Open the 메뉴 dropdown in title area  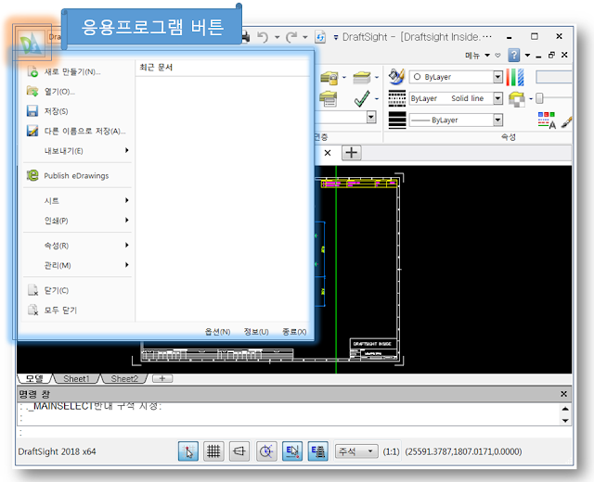tap(477, 56)
